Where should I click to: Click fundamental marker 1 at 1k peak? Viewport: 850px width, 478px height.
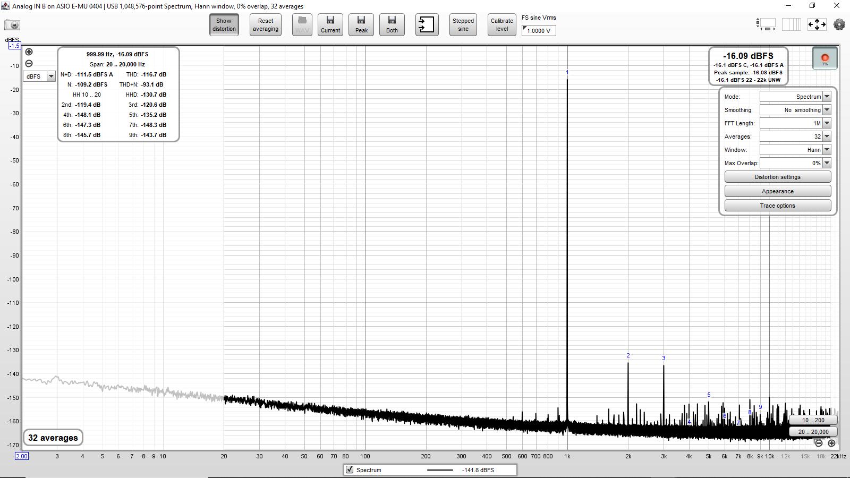(x=567, y=73)
